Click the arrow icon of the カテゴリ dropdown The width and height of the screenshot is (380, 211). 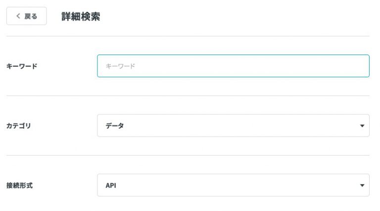pyautogui.click(x=362, y=126)
